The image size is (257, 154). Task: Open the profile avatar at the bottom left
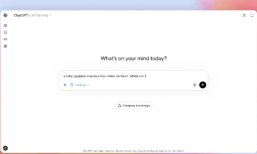5,148
